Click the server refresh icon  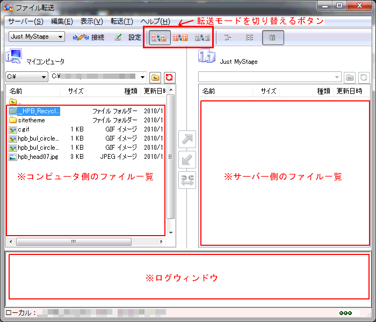point(364,78)
